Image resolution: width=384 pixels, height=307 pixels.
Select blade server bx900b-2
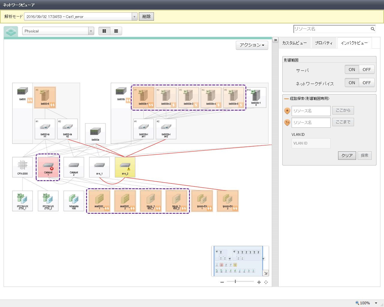coord(166,97)
